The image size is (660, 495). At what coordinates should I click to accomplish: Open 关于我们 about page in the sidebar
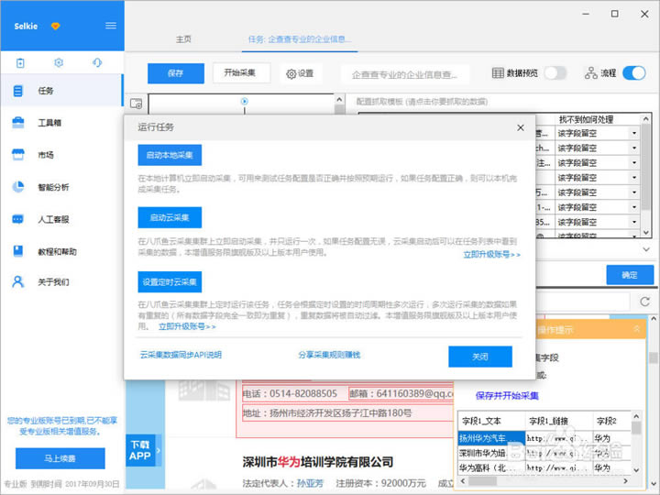pyautogui.click(x=53, y=282)
